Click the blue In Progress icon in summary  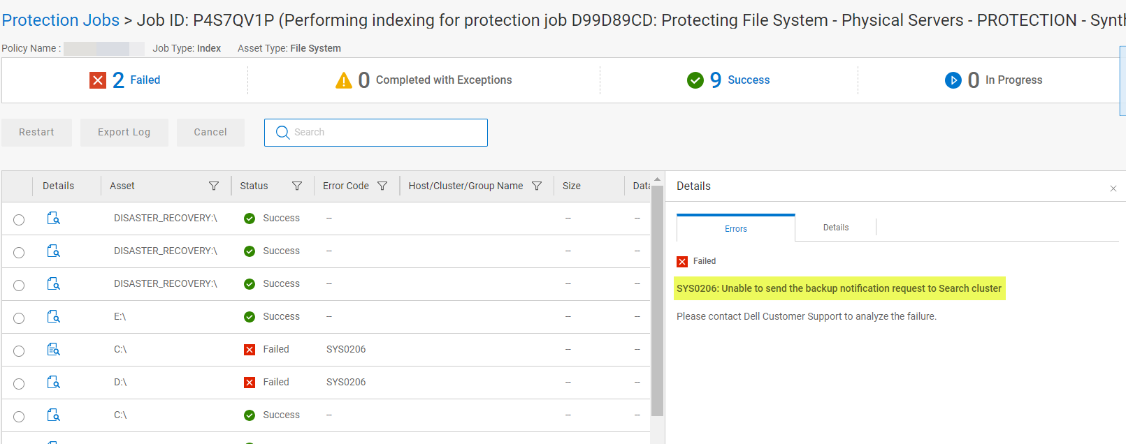coord(953,80)
